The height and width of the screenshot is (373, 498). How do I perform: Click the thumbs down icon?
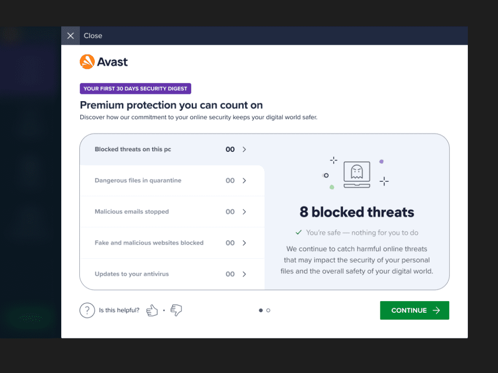pos(176,310)
